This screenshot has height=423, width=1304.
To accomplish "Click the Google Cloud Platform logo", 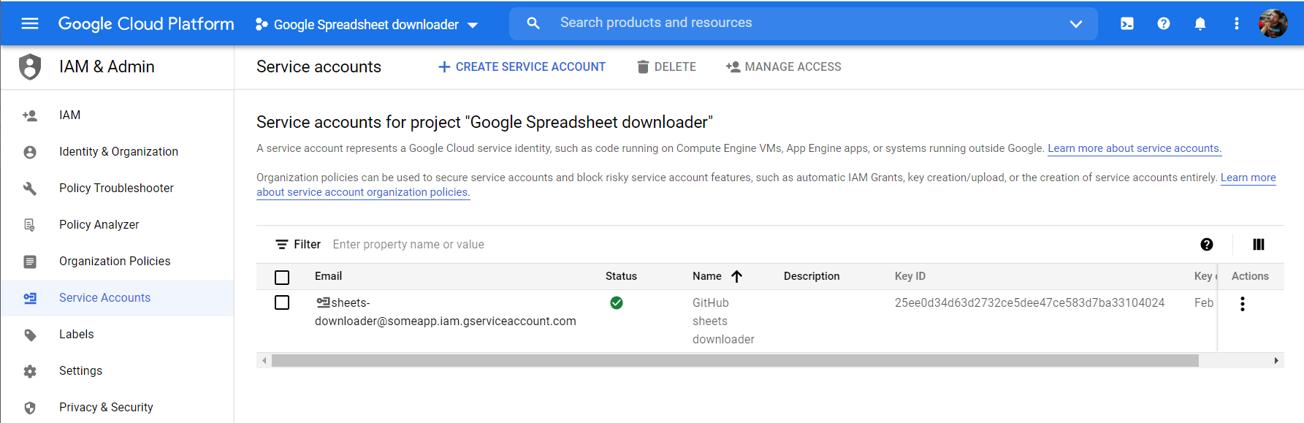I will (x=146, y=23).
